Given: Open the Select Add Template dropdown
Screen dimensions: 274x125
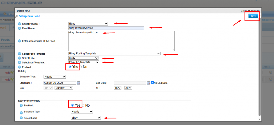Looking at the screenshot, I should point(83,62).
